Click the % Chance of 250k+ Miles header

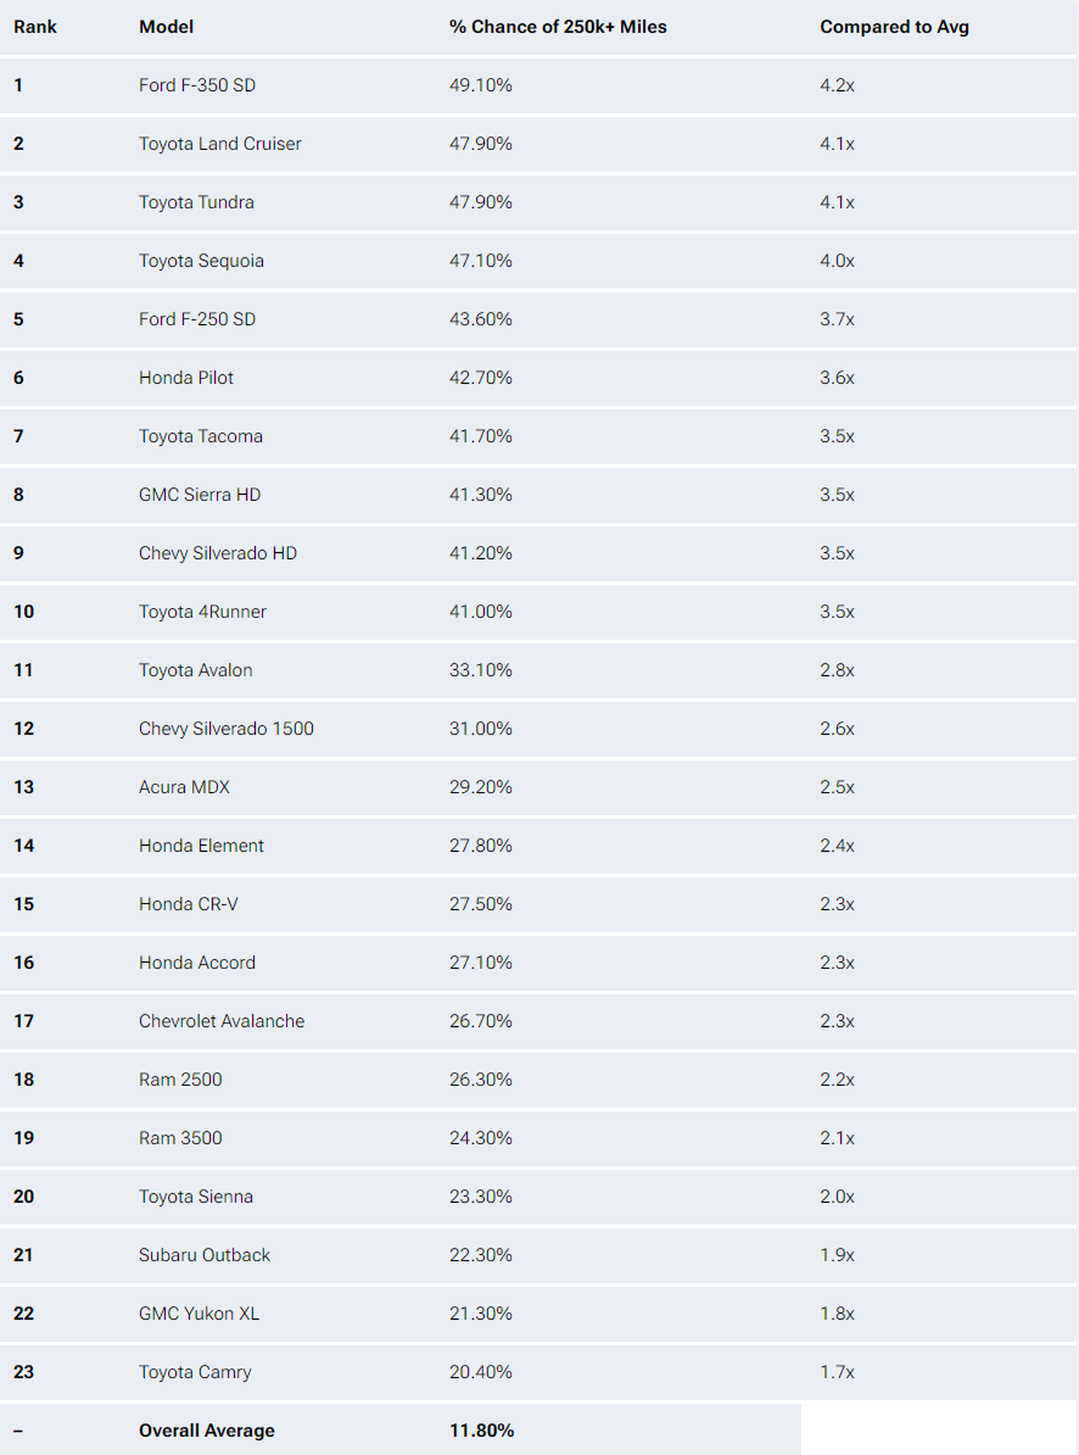(x=558, y=27)
